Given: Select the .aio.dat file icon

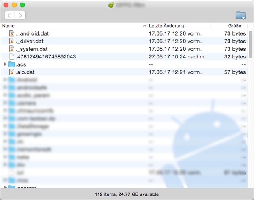Looking at the screenshot, I should pyautogui.click(x=12, y=72).
